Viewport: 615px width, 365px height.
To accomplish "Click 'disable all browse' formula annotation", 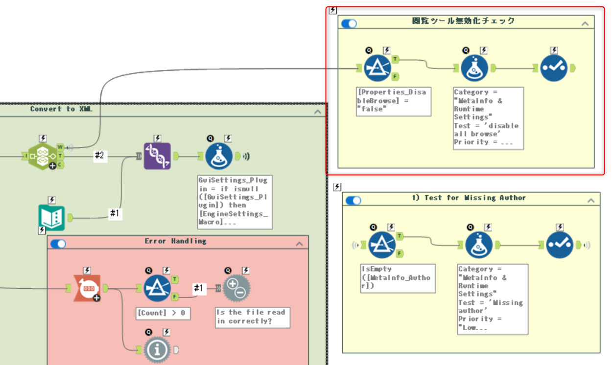I will point(488,118).
